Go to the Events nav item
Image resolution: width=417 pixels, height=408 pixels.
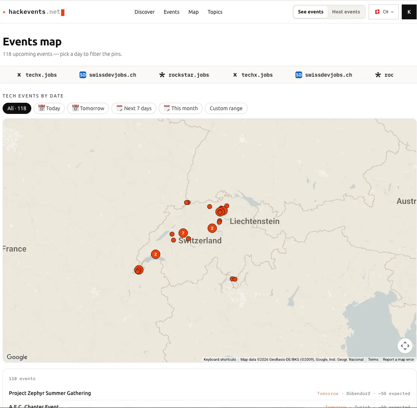tap(171, 12)
